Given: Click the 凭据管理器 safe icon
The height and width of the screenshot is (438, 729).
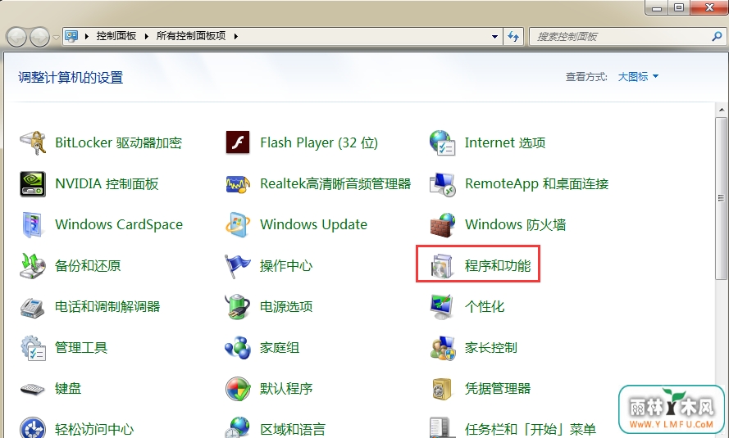Looking at the screenshot, I should point(442,388).
